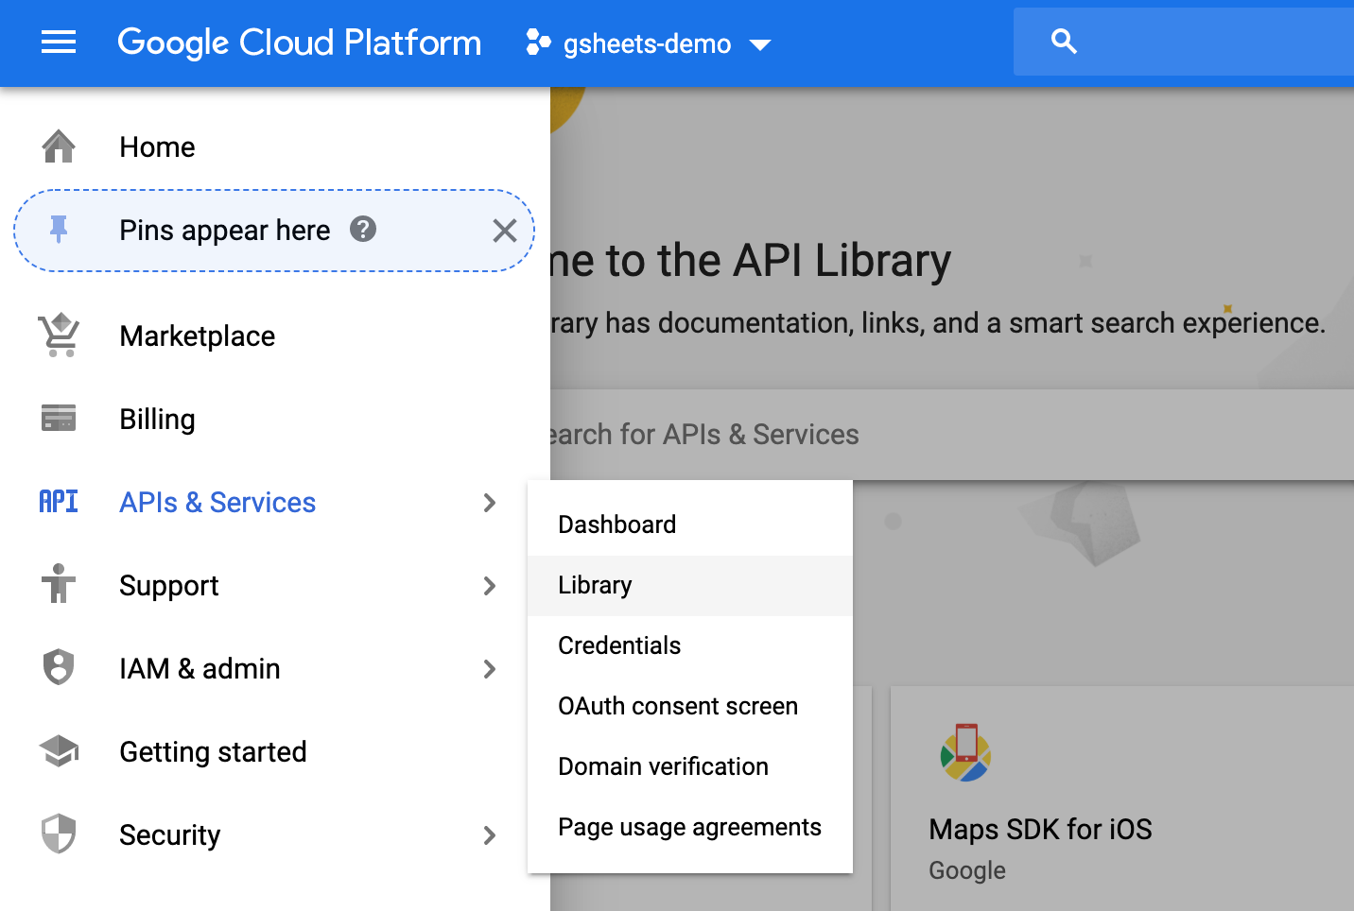Click the pin icon in the Pins banner
The height and width of the screenshot is (911, 1354).
point(59,229)
